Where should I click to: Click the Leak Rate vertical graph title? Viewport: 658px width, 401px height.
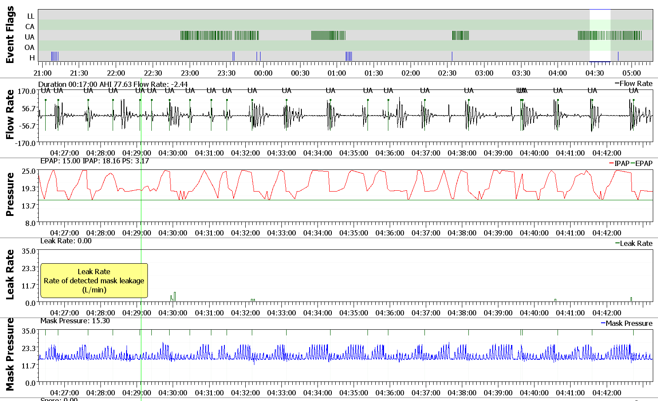point(10,274)
